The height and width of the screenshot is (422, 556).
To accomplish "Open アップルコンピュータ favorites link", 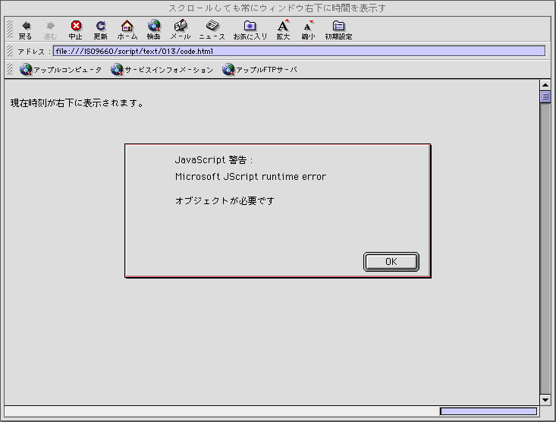I will 61,70.
